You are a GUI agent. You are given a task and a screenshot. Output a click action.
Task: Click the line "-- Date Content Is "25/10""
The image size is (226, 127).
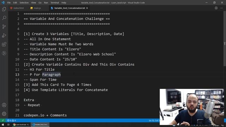pyautogui.click(x=50, y=59)
